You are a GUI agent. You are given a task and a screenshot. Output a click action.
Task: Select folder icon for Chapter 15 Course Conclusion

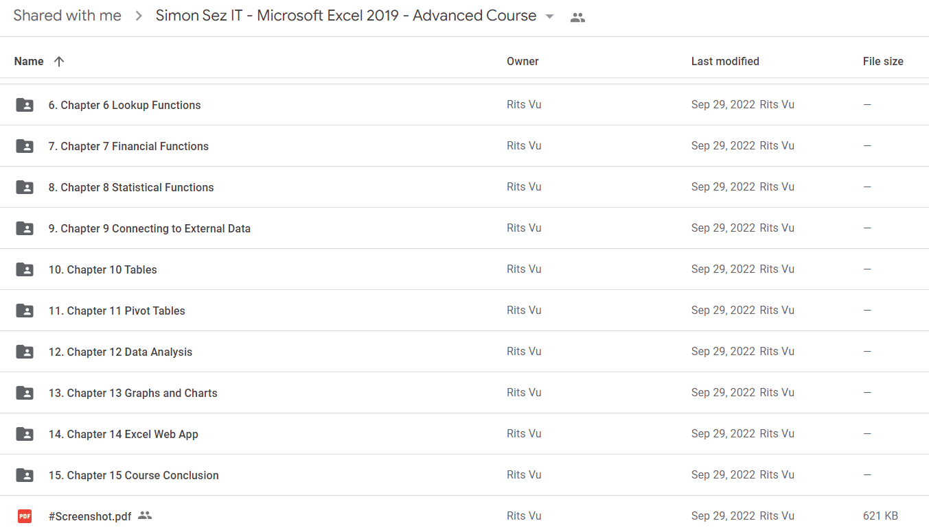[25, 475]
